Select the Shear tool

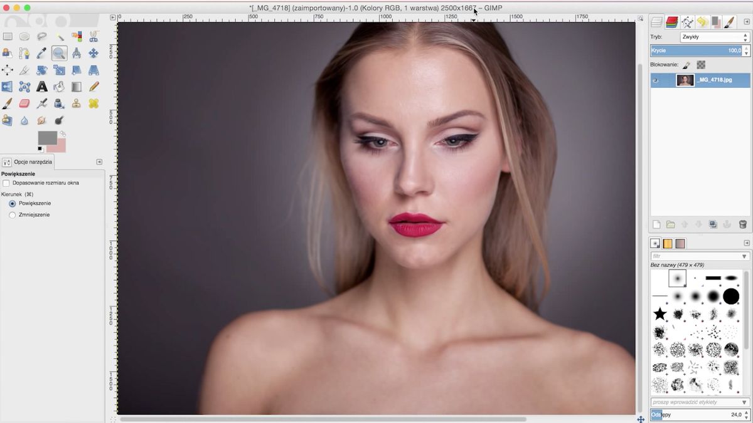(x=77, y=70)
